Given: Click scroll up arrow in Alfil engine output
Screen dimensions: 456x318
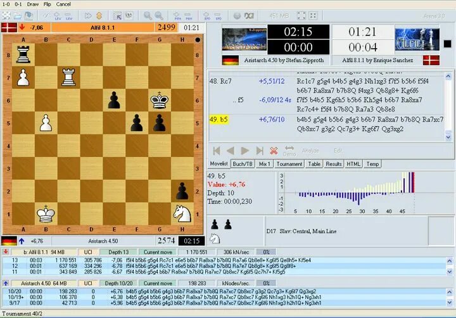Looking at the screenshot, I should (449, 261).
